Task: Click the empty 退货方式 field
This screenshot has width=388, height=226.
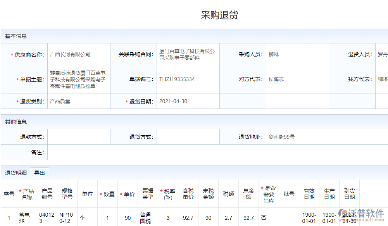Action: pyautogui.click(x=188, y=137)
